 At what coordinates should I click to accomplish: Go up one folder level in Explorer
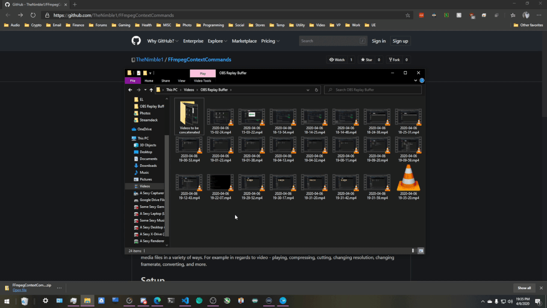click(151, 90)
